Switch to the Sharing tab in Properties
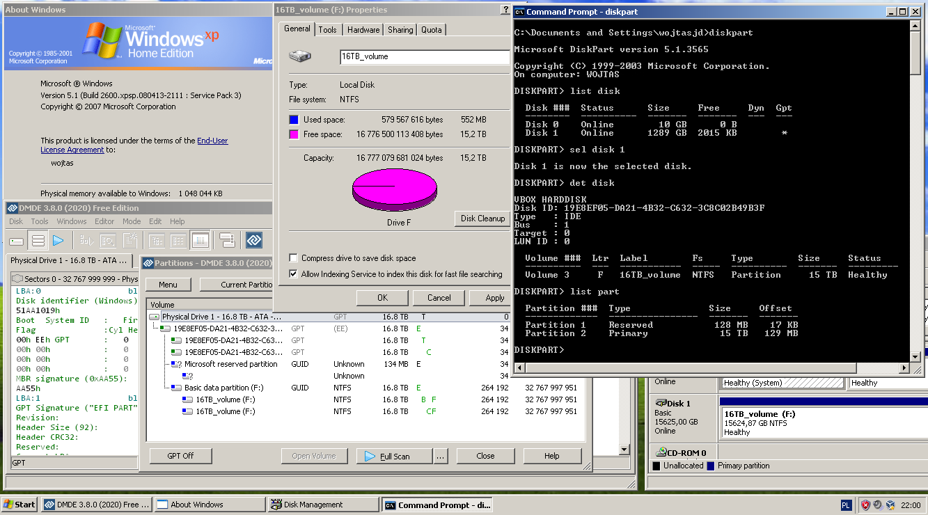The width and height of the screenshot is (928, 515). tap(400, 30)
